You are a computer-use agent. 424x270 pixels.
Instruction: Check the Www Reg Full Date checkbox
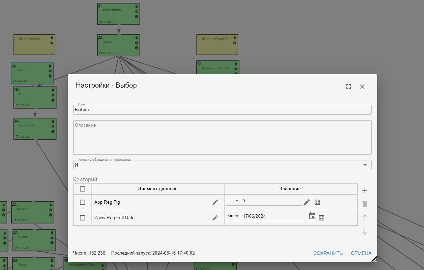(83, 217)
